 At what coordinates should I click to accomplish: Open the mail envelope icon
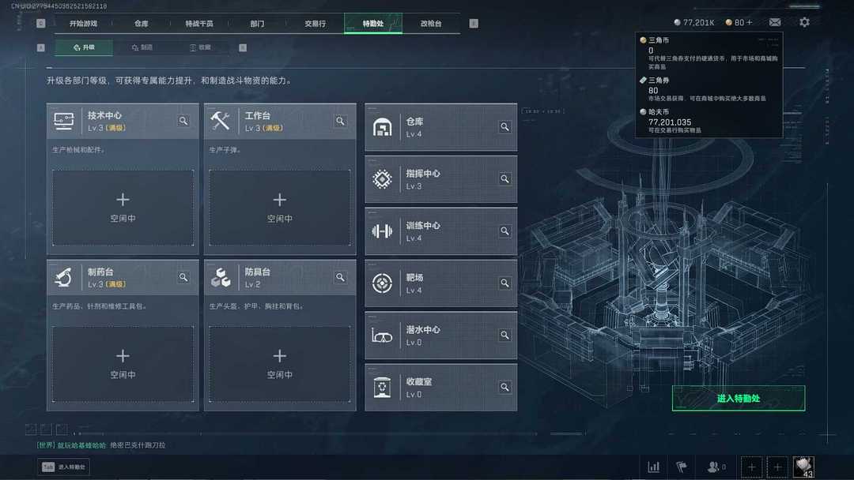[774, 22]
